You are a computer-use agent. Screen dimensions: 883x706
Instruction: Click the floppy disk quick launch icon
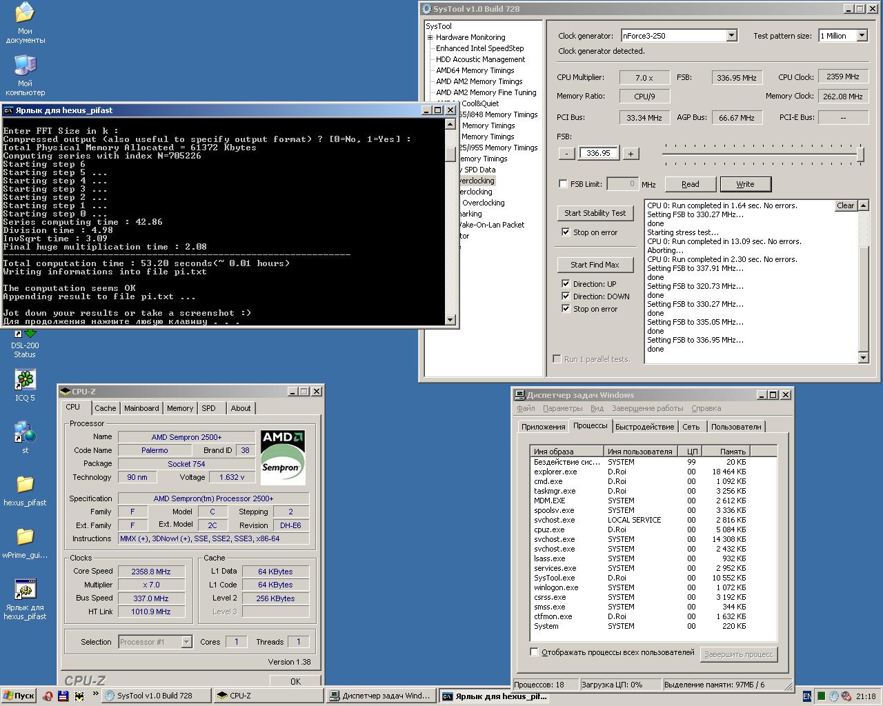63,696
